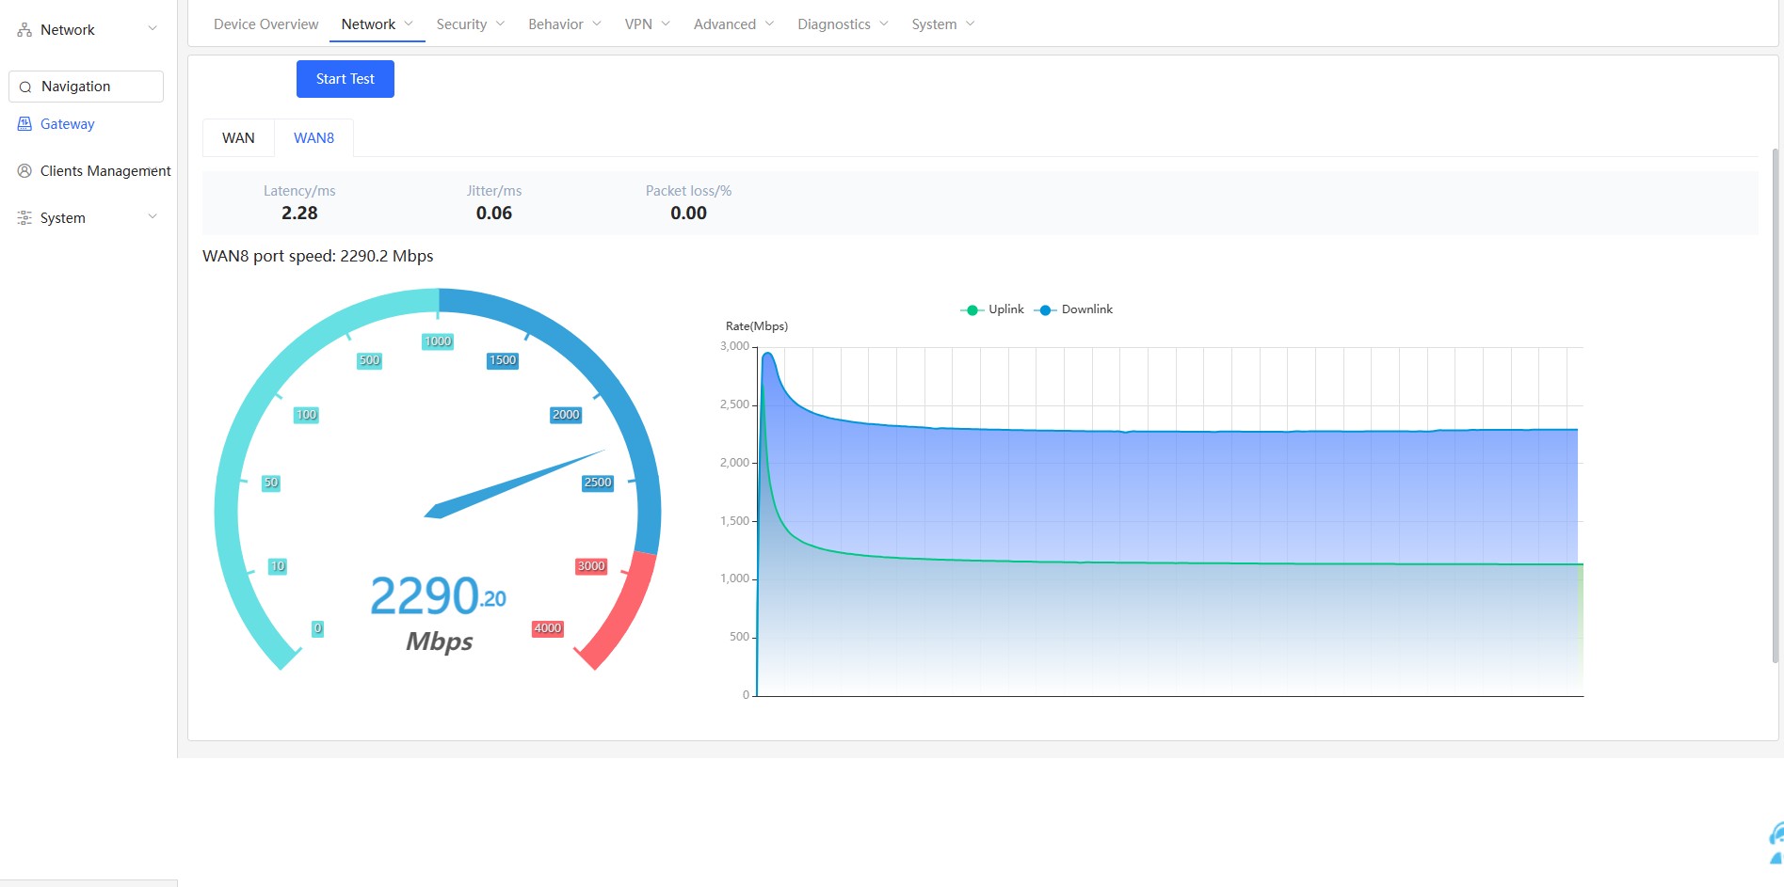Click the downlink peak on the chart
Screen dimensions: 1784x887
(768, 355)
